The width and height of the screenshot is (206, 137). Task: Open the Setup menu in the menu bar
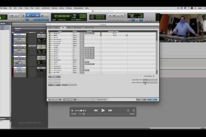62,8
